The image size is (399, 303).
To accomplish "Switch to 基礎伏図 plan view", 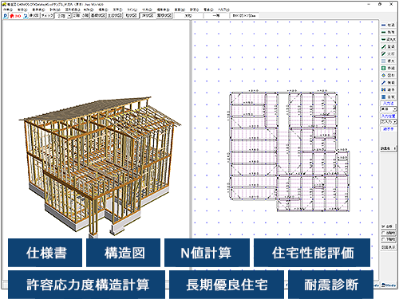I will pos(98,16).
